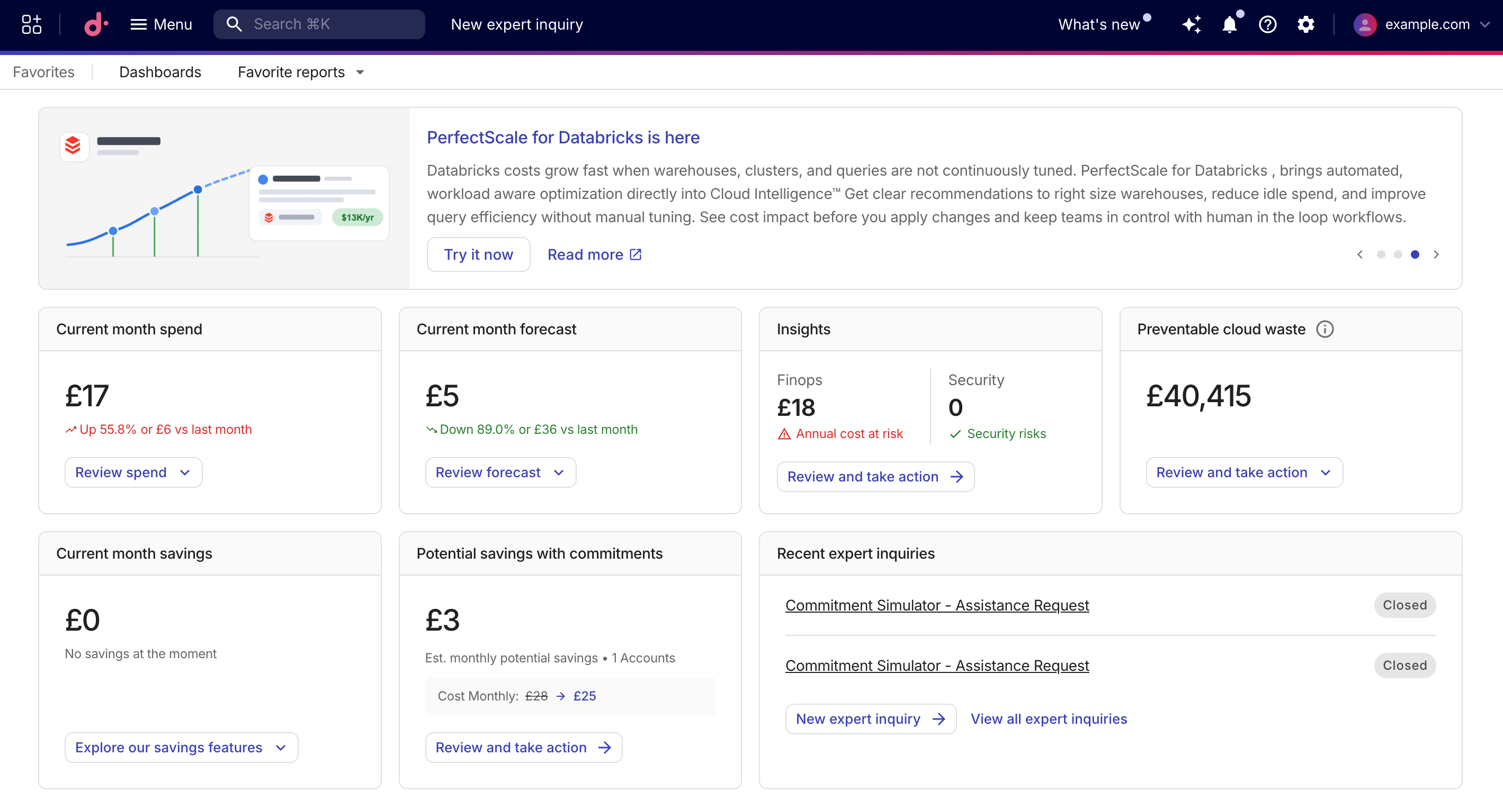
Task: Click the Finops £18 value
Action: [x=796, y=407]
